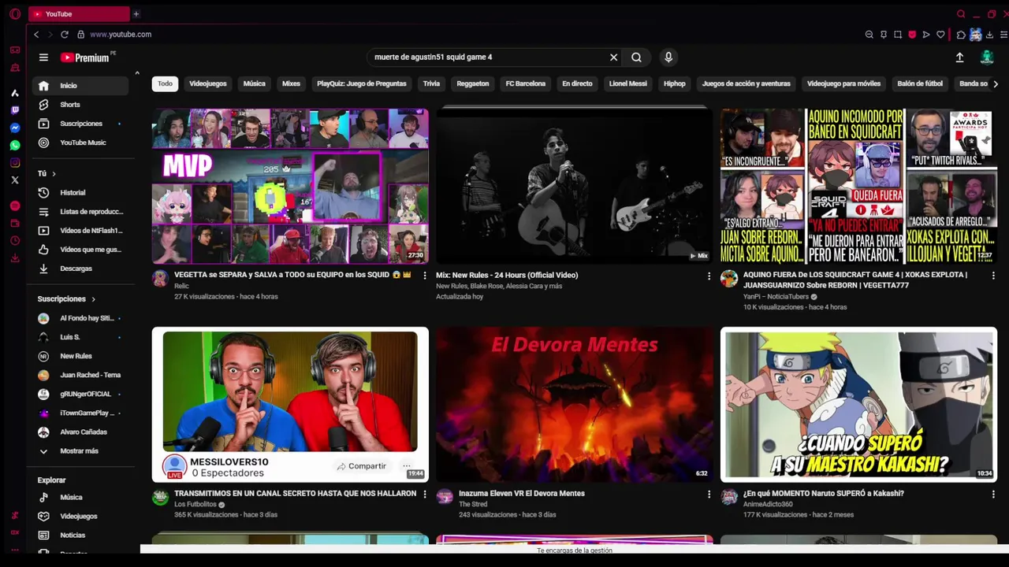Open options menu for TRANSMITIMOS EN UN CANAL video
This screenshot has width=1009, height=567.
(x=425, y=494)
